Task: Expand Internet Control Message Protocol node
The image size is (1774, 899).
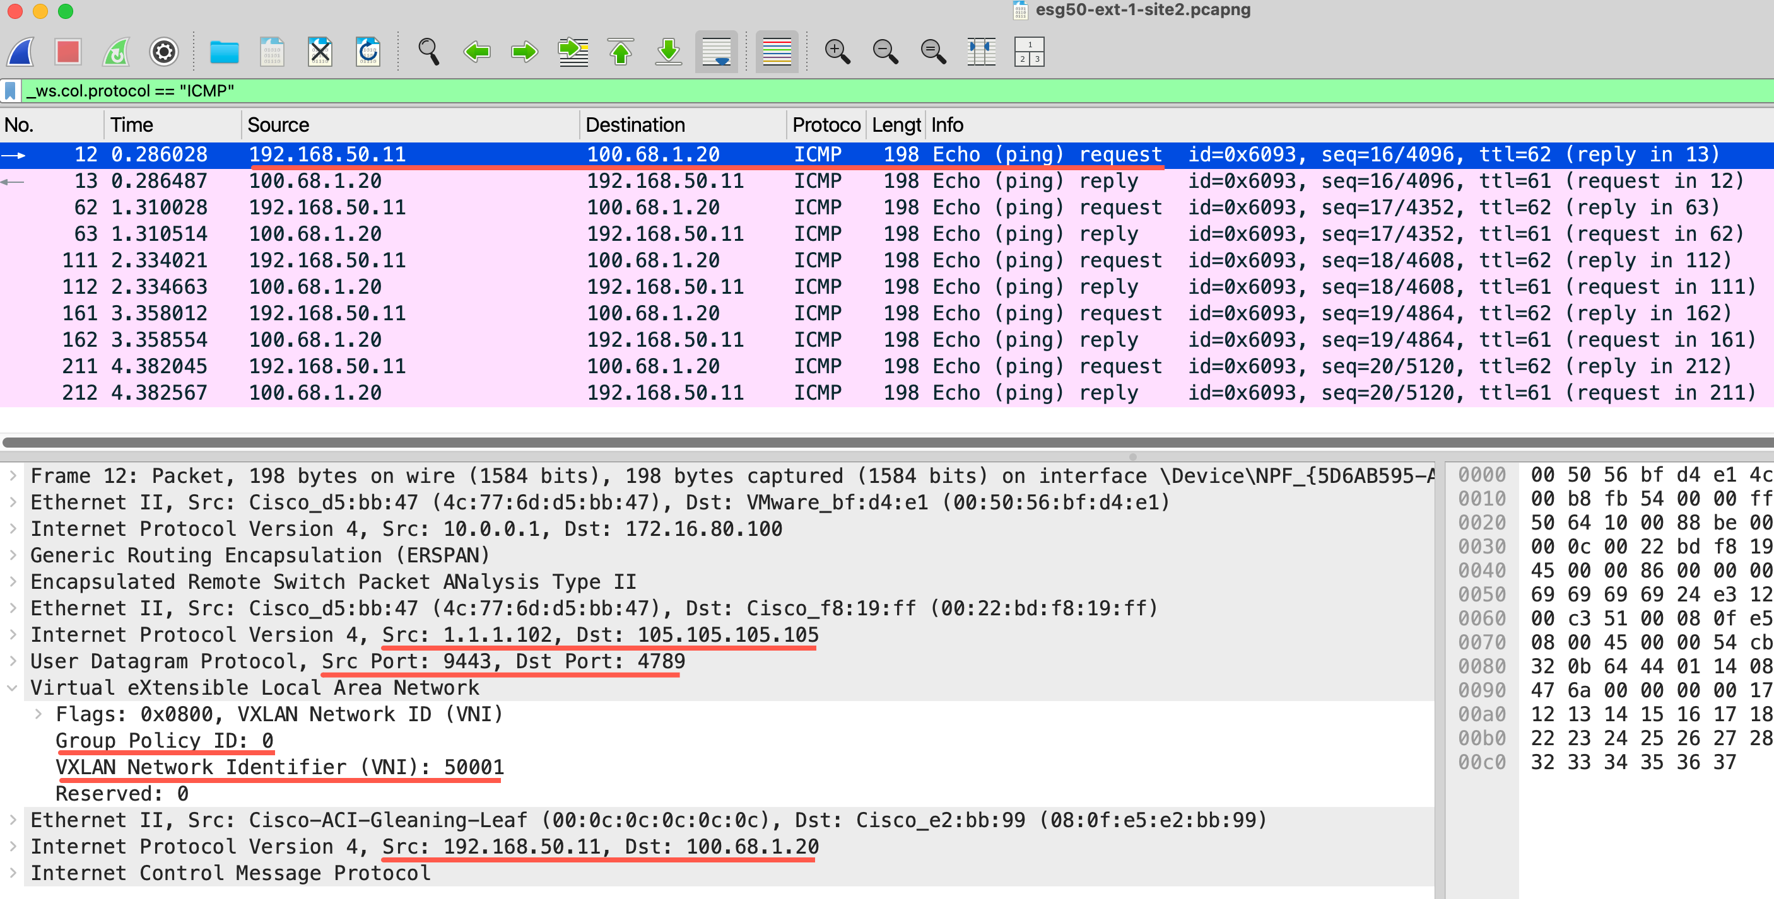Action: tap(13, 873)
